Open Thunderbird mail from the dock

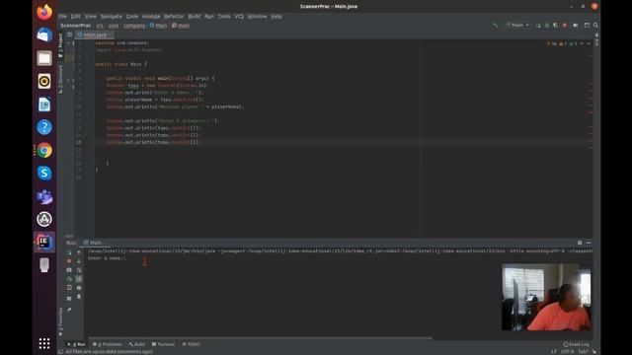44,35
